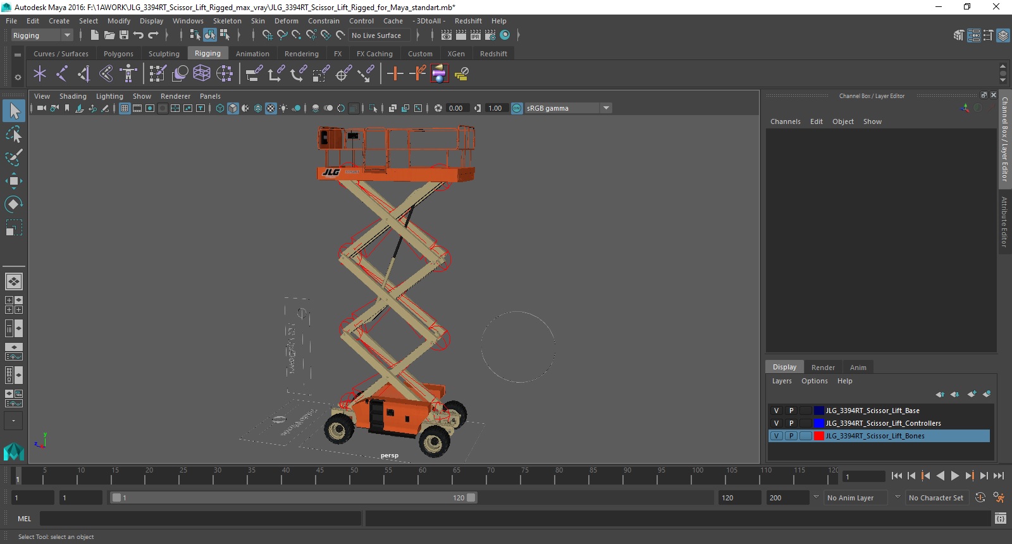
Task: Toggle visibility of Scissor_Lift_Base layer
Action: pyautogui.click(x=777, y=411)
